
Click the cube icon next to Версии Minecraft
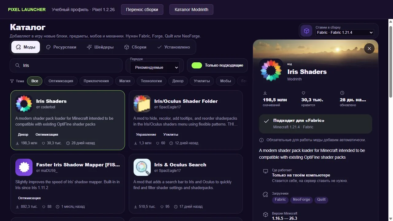tap(266, 215)
